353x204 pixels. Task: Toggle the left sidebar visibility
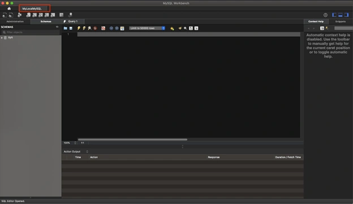click(x=334, y=15)
